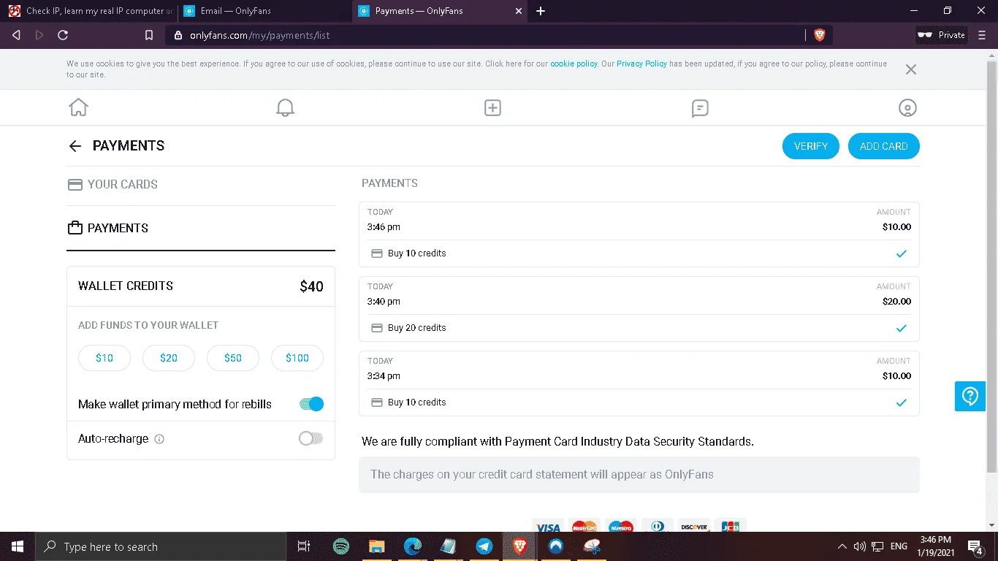Viewport: 998px width, 561px height.
Task: Navigate back with the browser back arrow
Action: [16, 35]
